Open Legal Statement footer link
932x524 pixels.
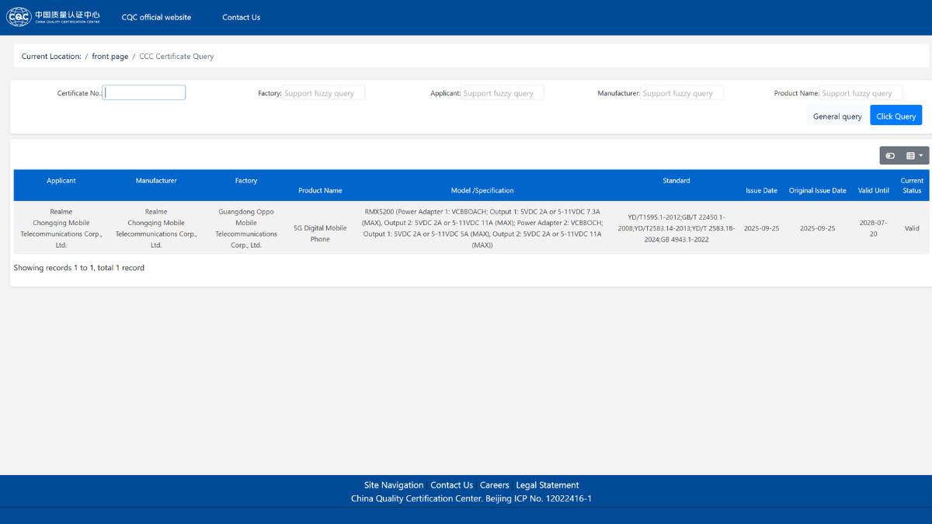pyautogui.click(x=548, y=485)
